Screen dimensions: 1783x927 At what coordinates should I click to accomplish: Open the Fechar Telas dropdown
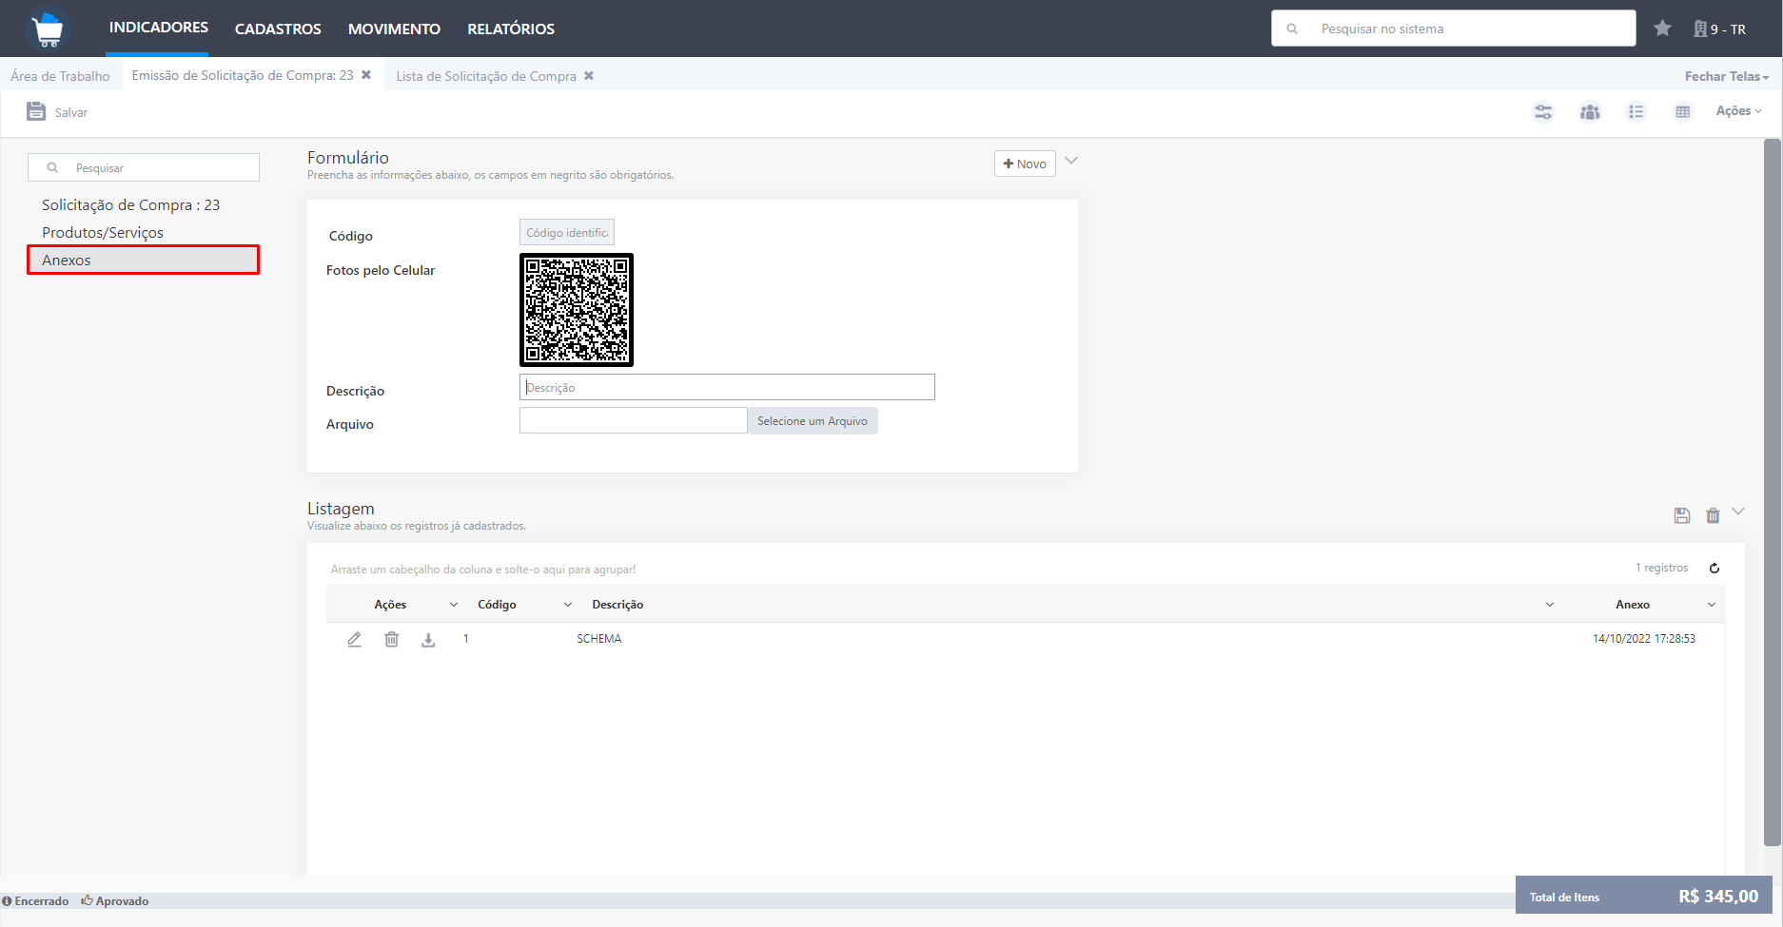(1726, 76)
